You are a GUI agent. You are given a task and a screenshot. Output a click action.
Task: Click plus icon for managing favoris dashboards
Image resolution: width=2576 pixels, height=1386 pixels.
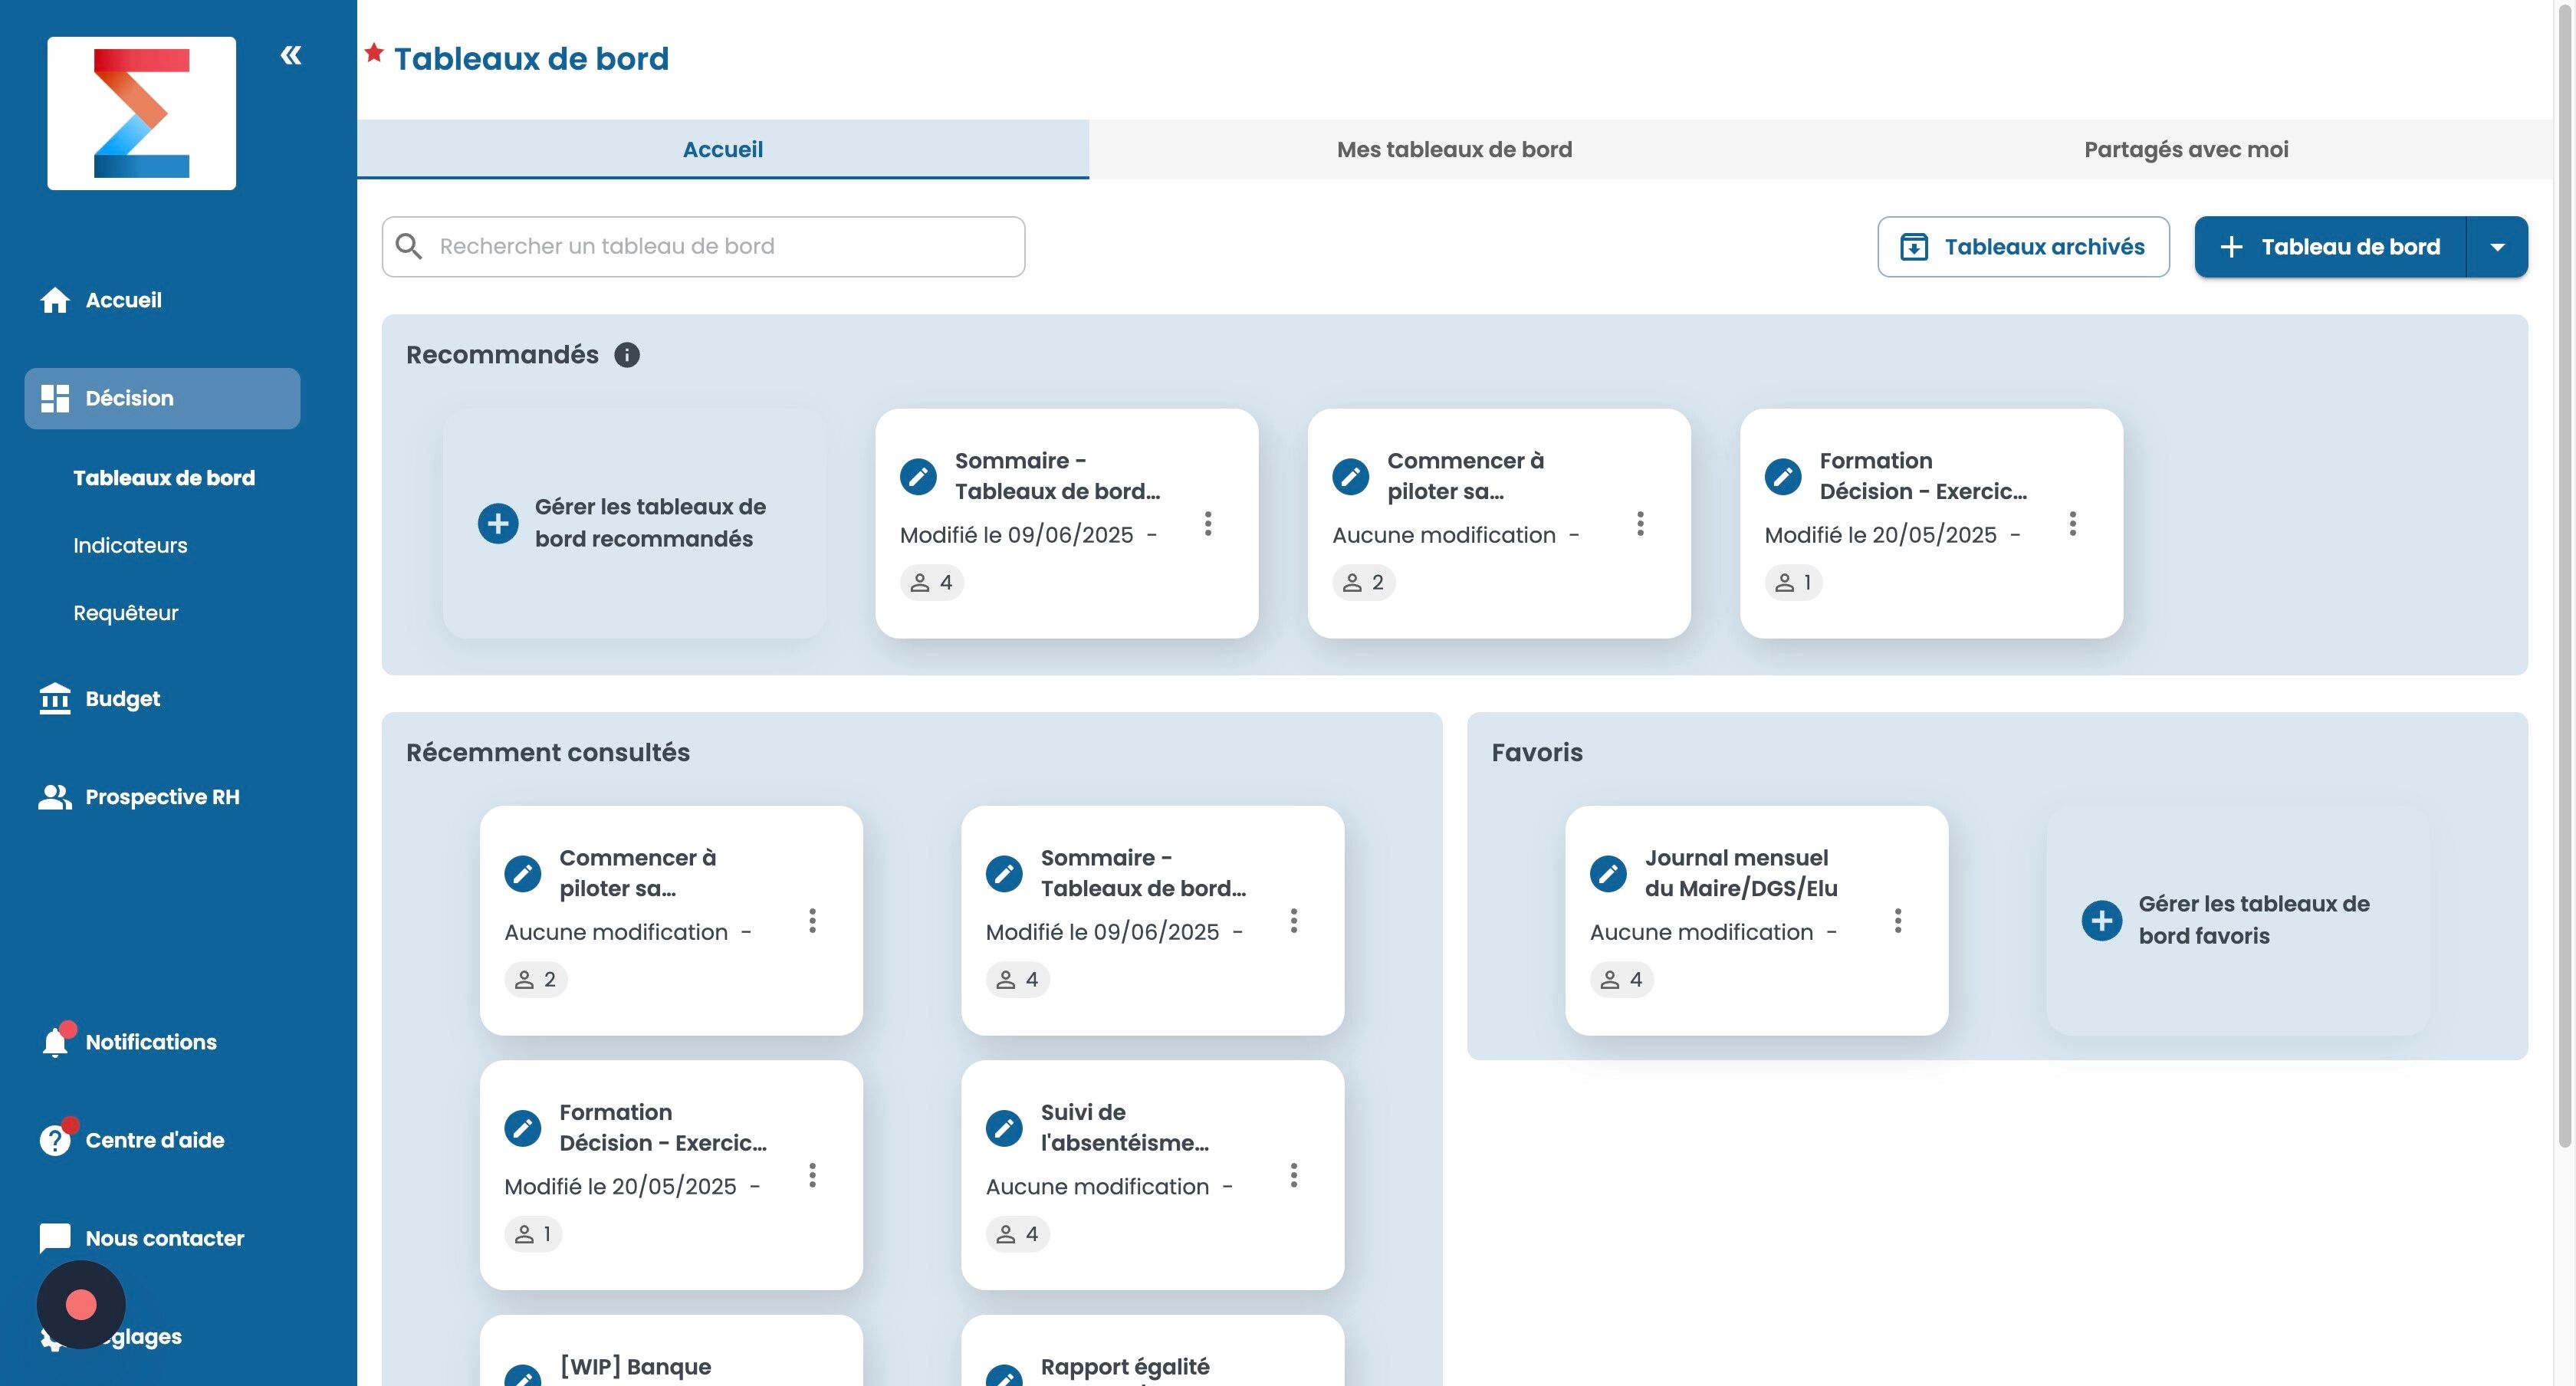click(x=2101, y=920)
